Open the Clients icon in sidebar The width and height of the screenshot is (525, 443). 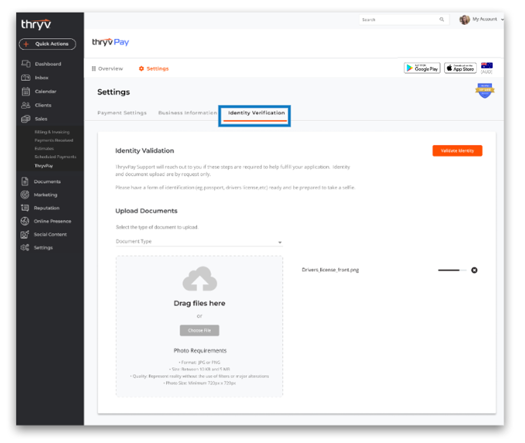coord(26,105)
